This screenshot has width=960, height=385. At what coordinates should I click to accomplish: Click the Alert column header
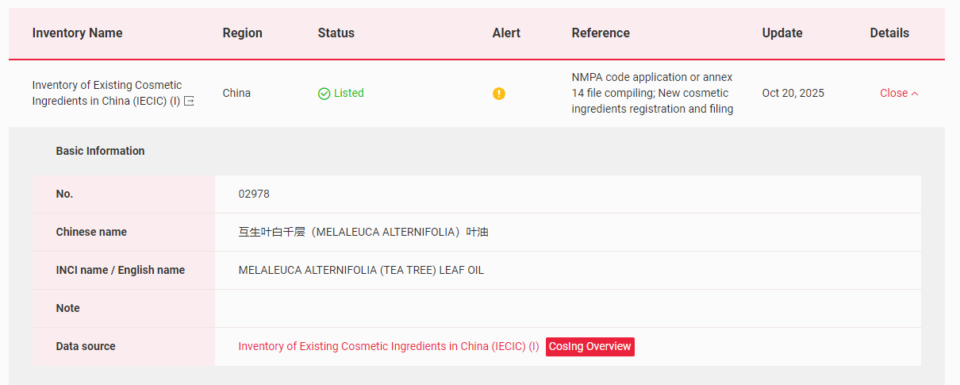coord(506,33)
